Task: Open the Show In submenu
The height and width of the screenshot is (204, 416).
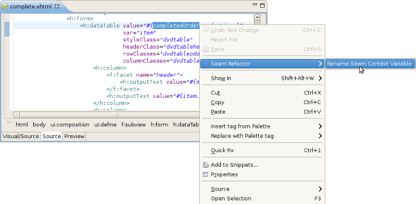Action: [x=262, y=78]
